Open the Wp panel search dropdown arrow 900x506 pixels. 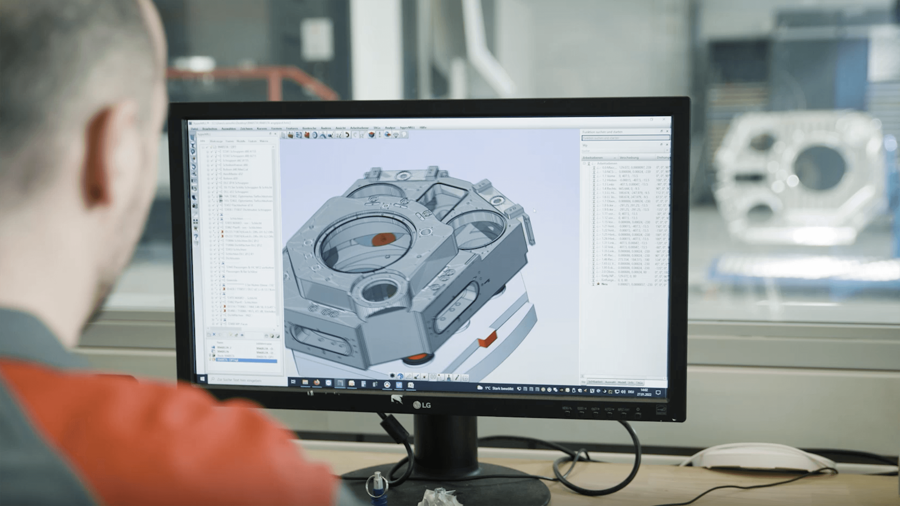[667, 151]
